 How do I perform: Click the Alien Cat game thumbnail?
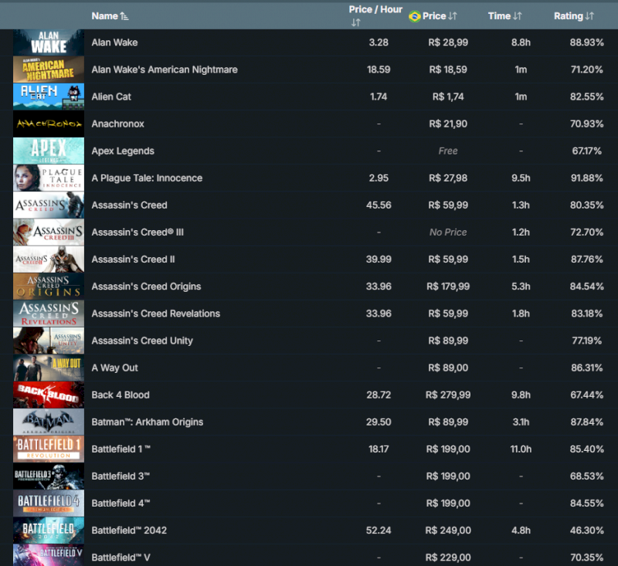49,97
